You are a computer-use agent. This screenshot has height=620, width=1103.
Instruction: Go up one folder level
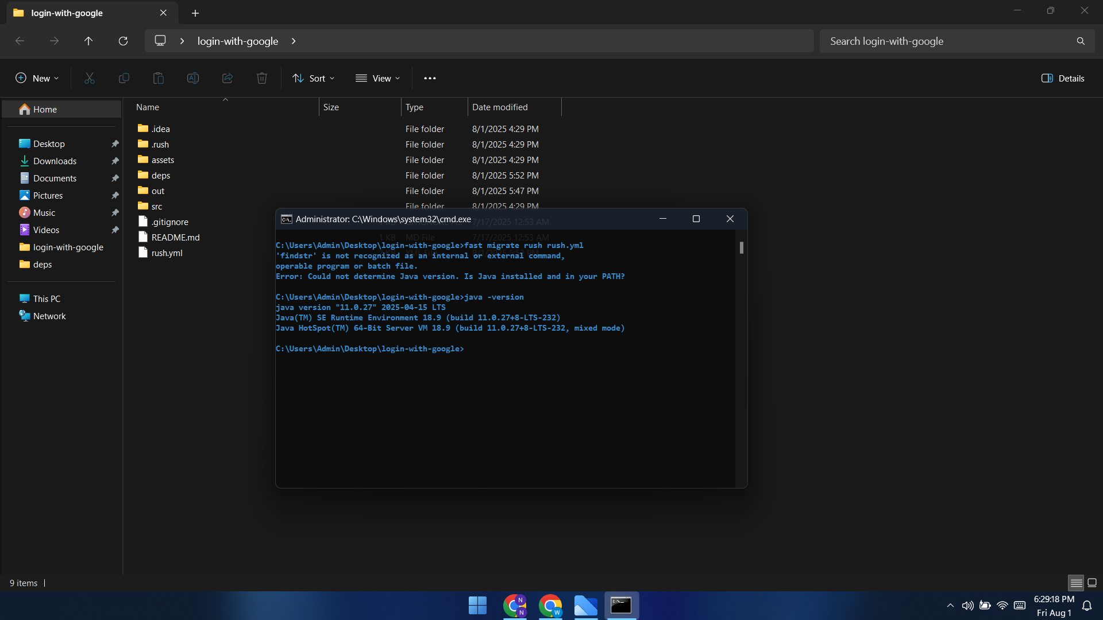(88, 41)
